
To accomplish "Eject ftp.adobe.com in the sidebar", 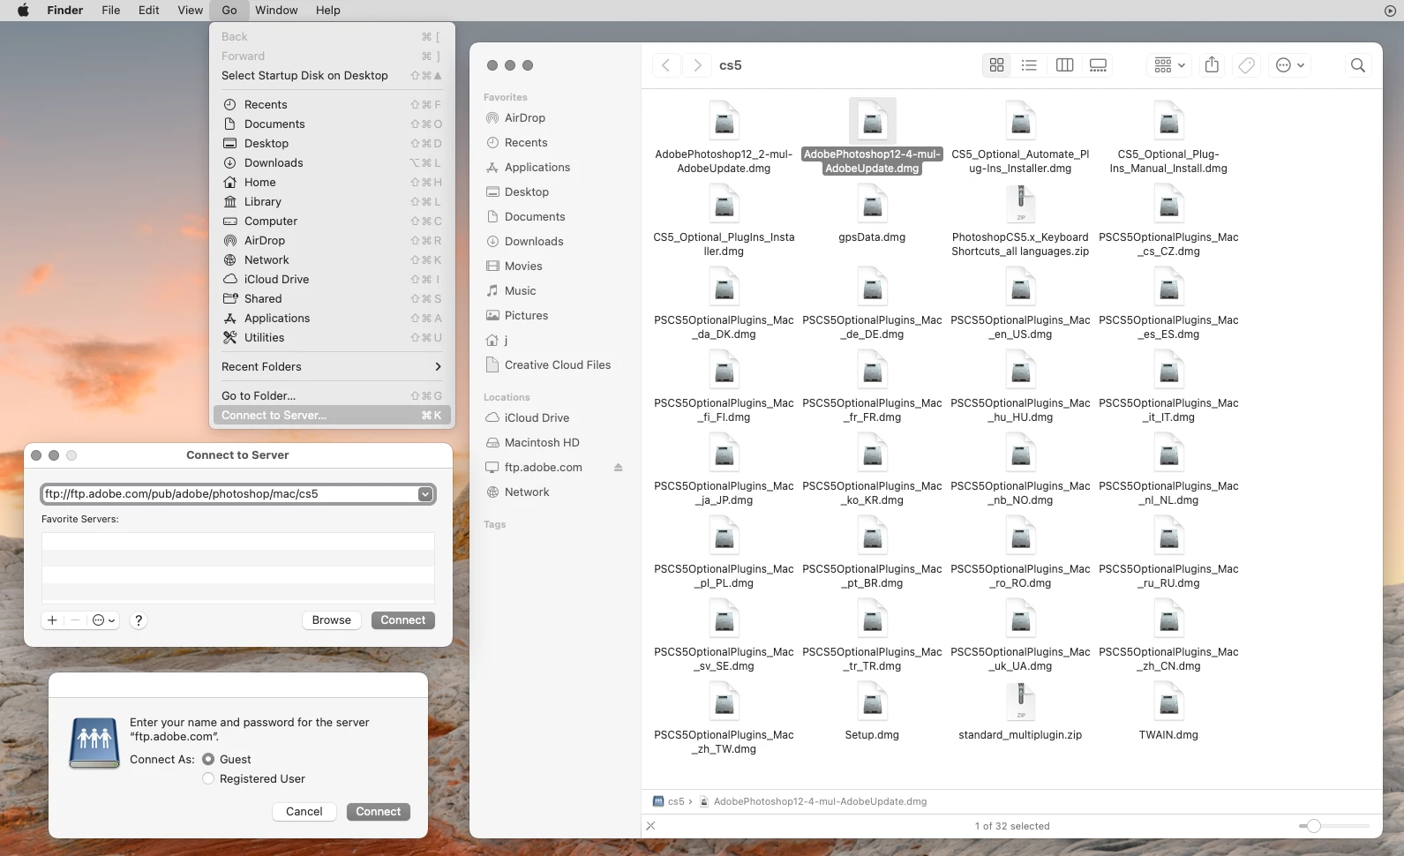I will [x=618, y=468].
